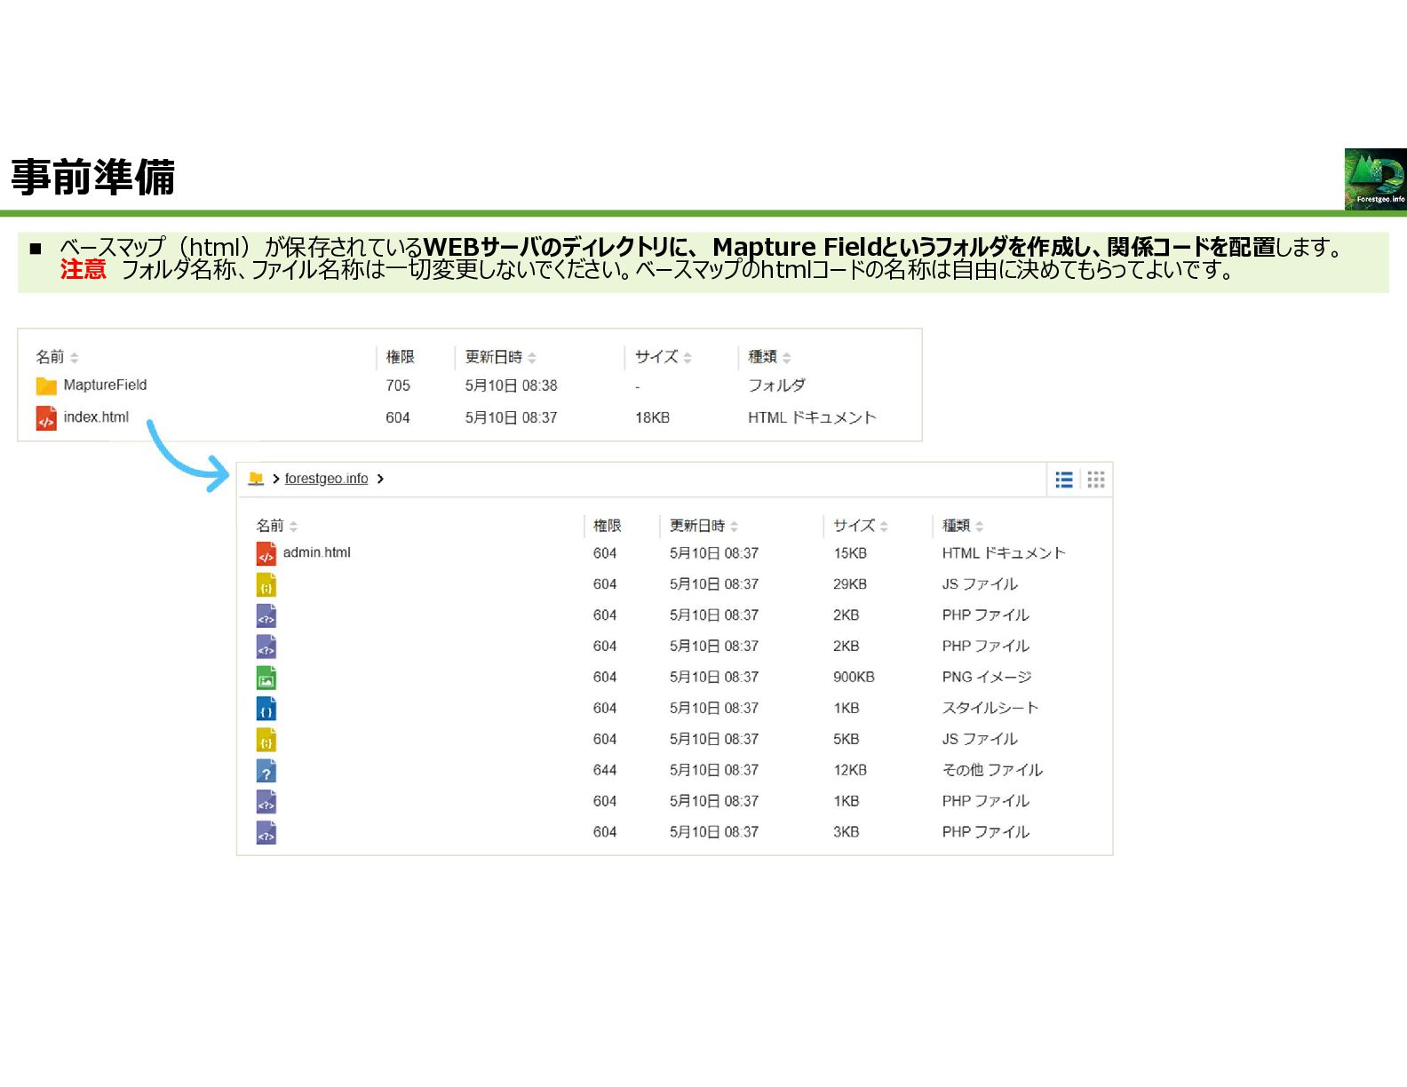1407x1087 pixels.
Task: Select the 900KB PNG image file icon
Action: click(266, 678)
